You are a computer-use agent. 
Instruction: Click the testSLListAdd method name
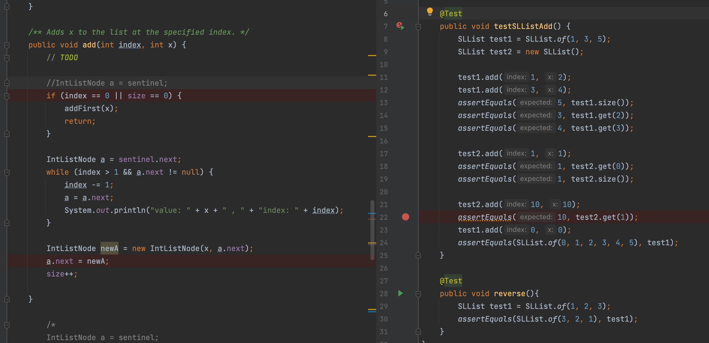click(523, 26)
